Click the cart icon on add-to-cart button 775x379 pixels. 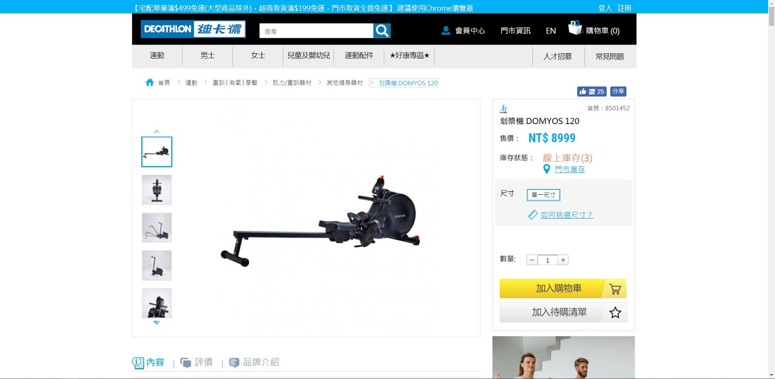pos(615,289)
